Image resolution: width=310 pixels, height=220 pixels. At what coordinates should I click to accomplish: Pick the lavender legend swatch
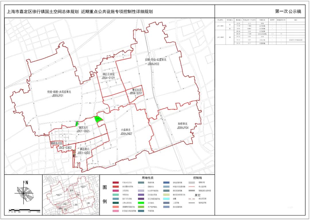(141, 191)
